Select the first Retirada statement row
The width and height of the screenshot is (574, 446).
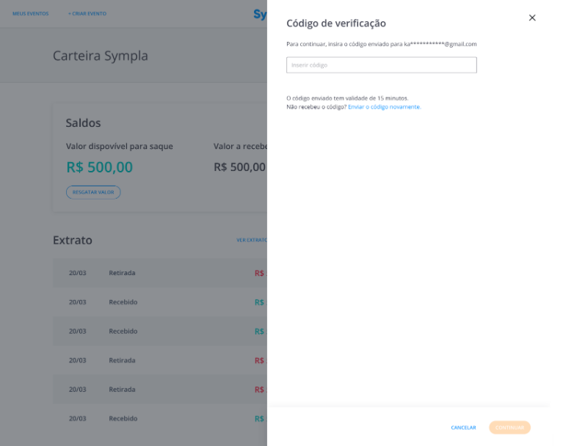tap(160, 273)
